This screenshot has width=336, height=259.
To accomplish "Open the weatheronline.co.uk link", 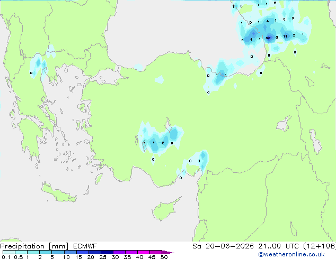I will [x=291, y=254].
